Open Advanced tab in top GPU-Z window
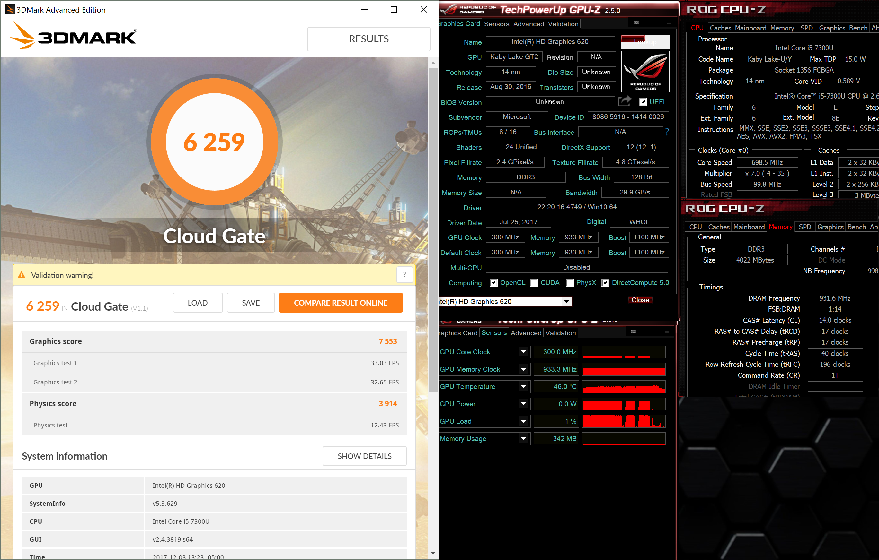This screenshot has height=560, width=879. click(528, 24)
